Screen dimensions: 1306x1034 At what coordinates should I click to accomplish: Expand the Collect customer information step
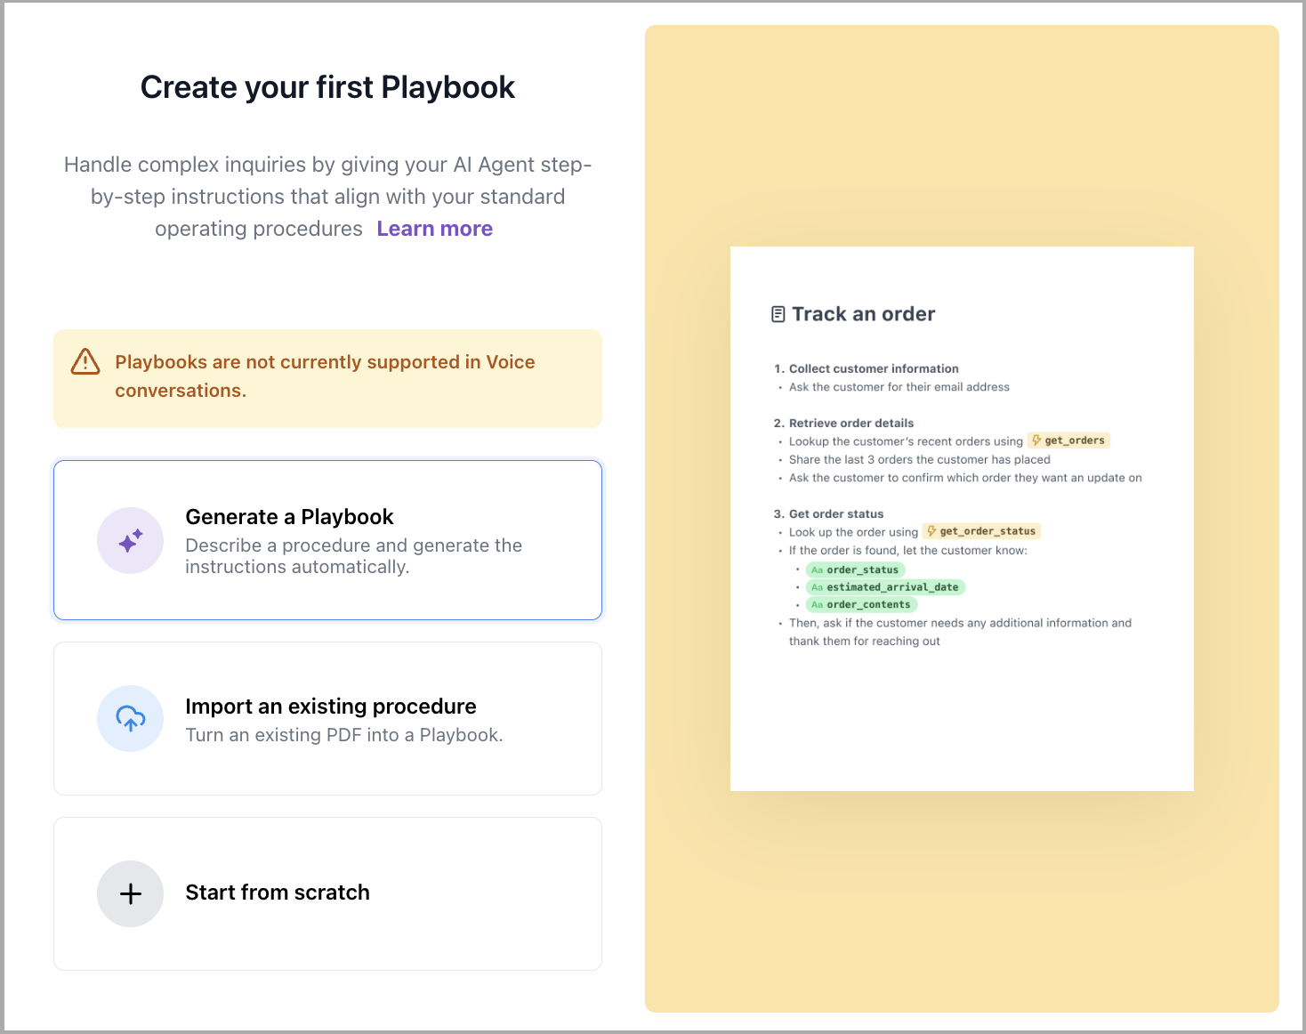(x=873, y=368)
